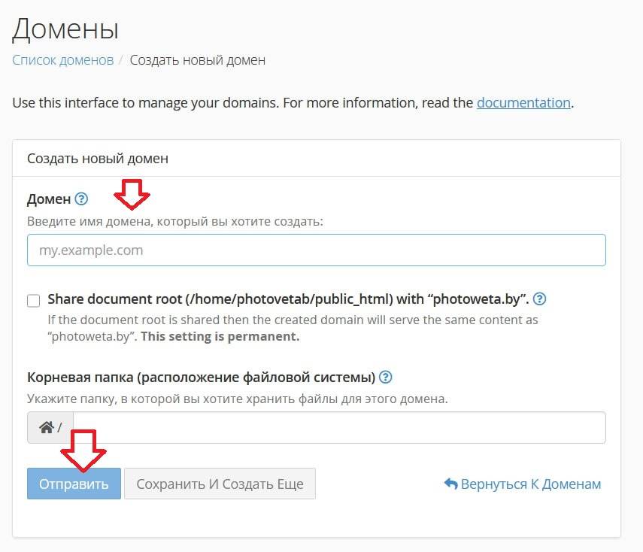The image size is (643, 552).
Task: Click the help icon next to Домен
Action: pyautogui.click(x=81, y=199)
